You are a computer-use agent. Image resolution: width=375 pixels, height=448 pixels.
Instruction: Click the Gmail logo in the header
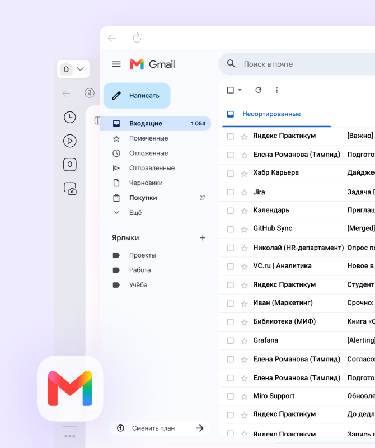(152, 64)
